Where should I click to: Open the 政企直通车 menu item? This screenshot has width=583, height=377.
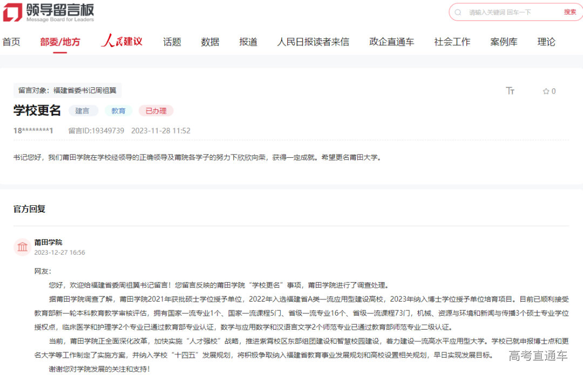tap(392, 41)
